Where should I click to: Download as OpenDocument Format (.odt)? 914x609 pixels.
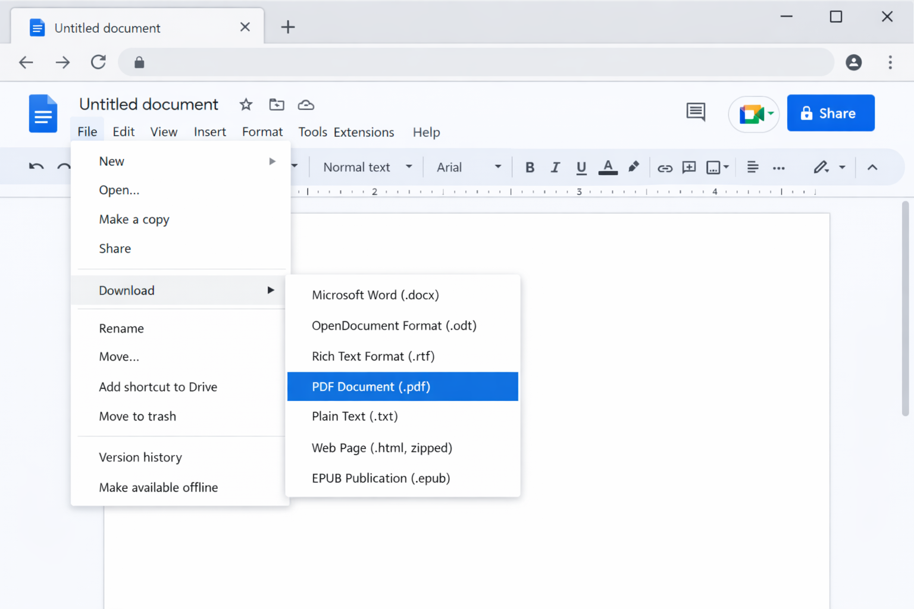tap(403, 326)
